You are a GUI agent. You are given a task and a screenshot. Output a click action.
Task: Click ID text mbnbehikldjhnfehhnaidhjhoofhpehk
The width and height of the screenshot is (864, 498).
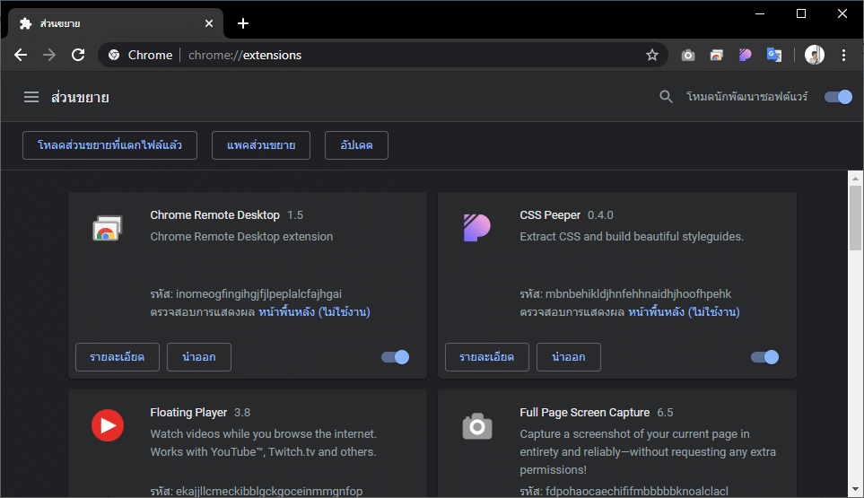pos(639,294)
